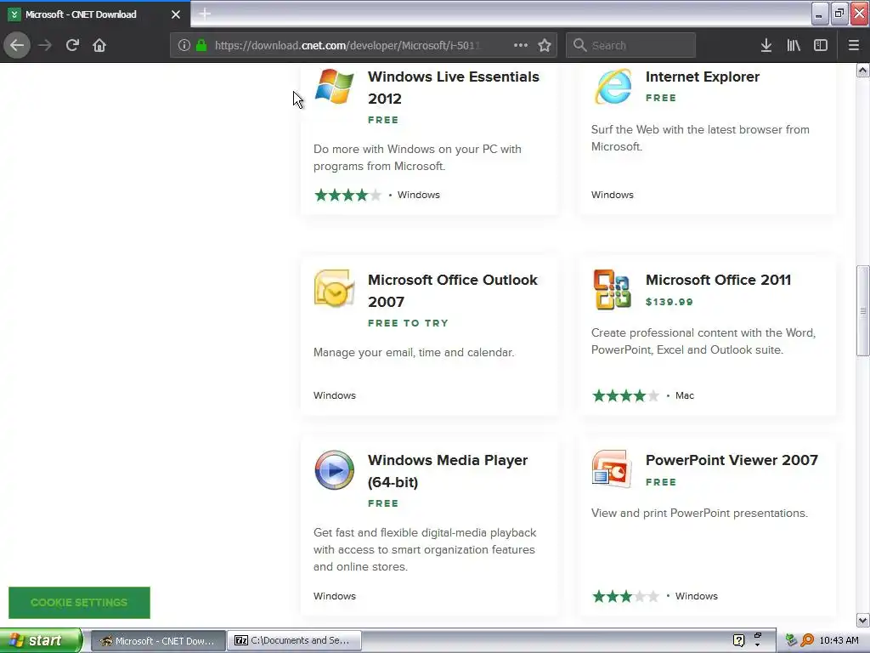Switch to C:\Documents and Se... taskbar window
The image size is (870, 653).
coord(295,640)
